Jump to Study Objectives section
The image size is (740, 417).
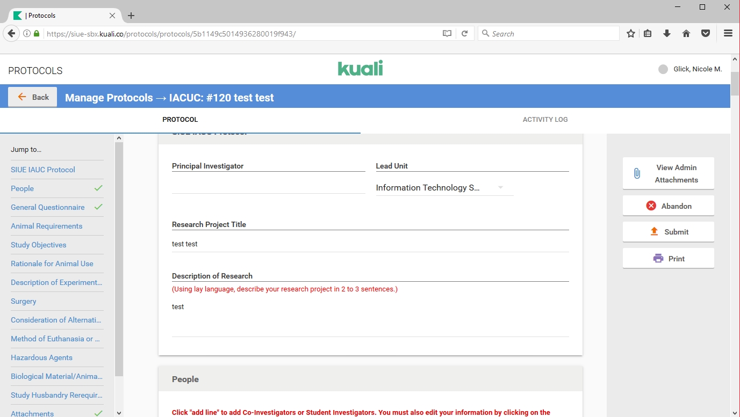[39, 245]
